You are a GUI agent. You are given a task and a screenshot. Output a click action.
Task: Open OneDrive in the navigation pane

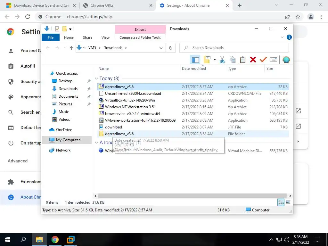[x=64, y=130]
